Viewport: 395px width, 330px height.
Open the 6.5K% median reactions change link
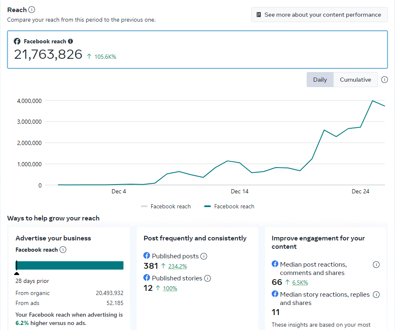300,282
